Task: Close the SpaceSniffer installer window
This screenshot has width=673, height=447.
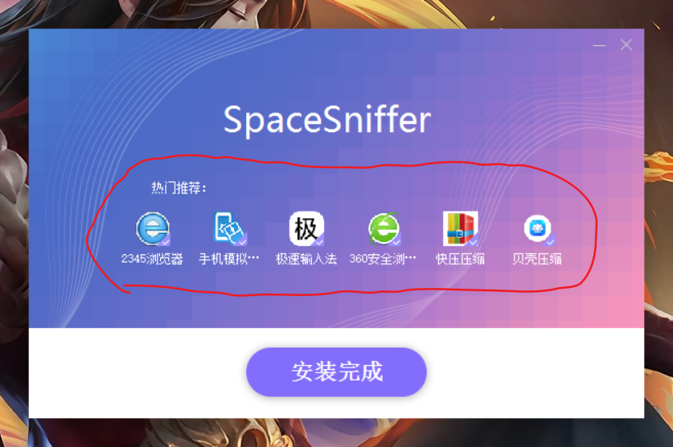Action: tap(625, 44)
